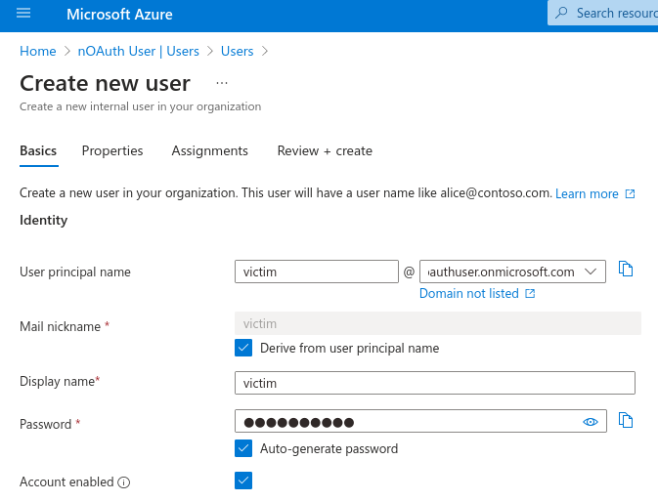Uncheck Auto-generate password
This screenshot has height=502, width=658.
pyautogui.click(x=243, y=448)
